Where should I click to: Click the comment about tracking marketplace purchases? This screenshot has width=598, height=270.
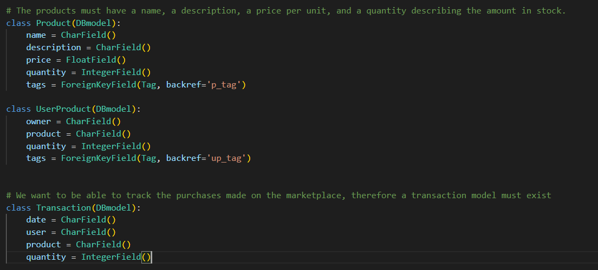tap(278, 195)
